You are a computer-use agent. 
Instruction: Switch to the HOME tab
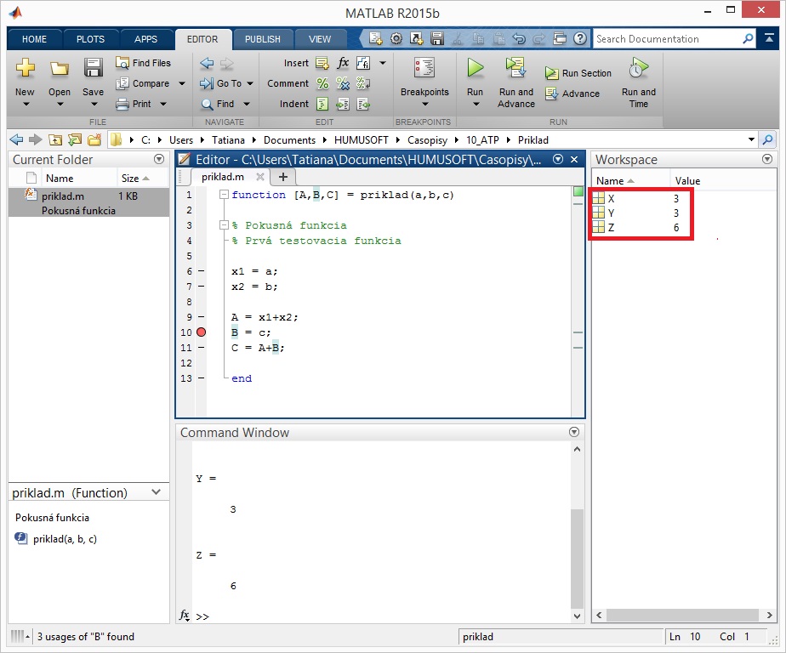[x=34, y=39]
